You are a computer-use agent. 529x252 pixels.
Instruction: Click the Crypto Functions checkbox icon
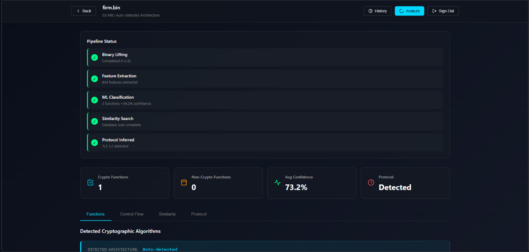click(x=91, y=183)
